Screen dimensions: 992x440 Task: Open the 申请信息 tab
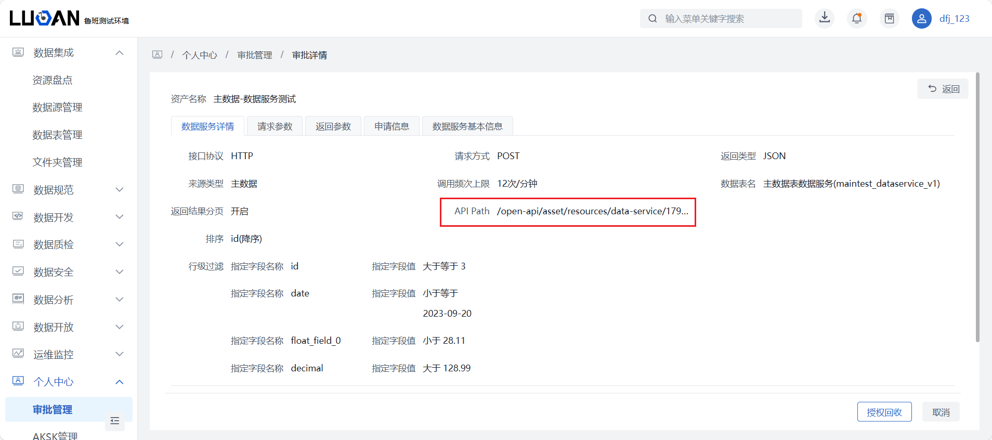tap(391, 126)
